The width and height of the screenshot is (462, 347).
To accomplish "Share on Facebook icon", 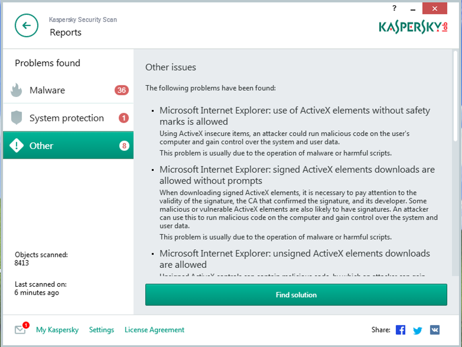I will 400,330.
